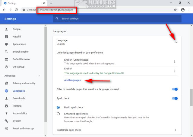
Task: Click the magnifier icon in Search settings
Action: (57, 19)
